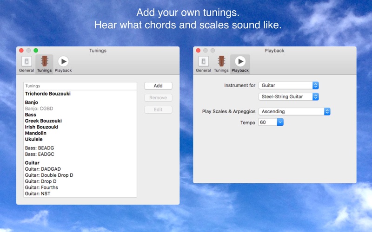This screenshot has height=232, width=372.
Task: Select the Trichordo Bouzouki group row
Action: (80, 94)
